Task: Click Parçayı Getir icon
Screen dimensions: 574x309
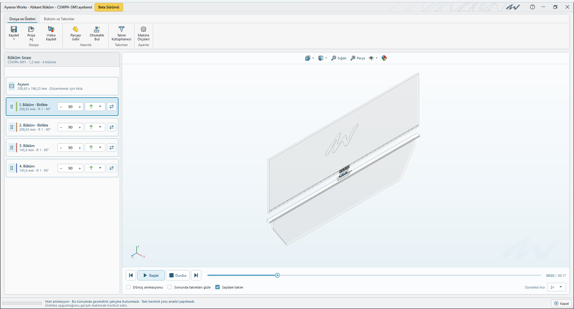Action: 76,29
